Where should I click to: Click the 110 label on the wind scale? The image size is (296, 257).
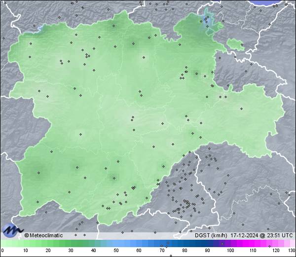coord(253,251)
